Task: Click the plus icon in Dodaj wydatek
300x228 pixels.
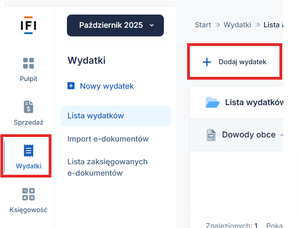Action: coord(207,62)
